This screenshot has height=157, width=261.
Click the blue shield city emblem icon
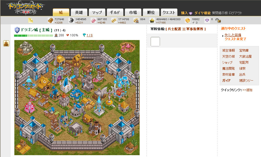click(17, 30)
